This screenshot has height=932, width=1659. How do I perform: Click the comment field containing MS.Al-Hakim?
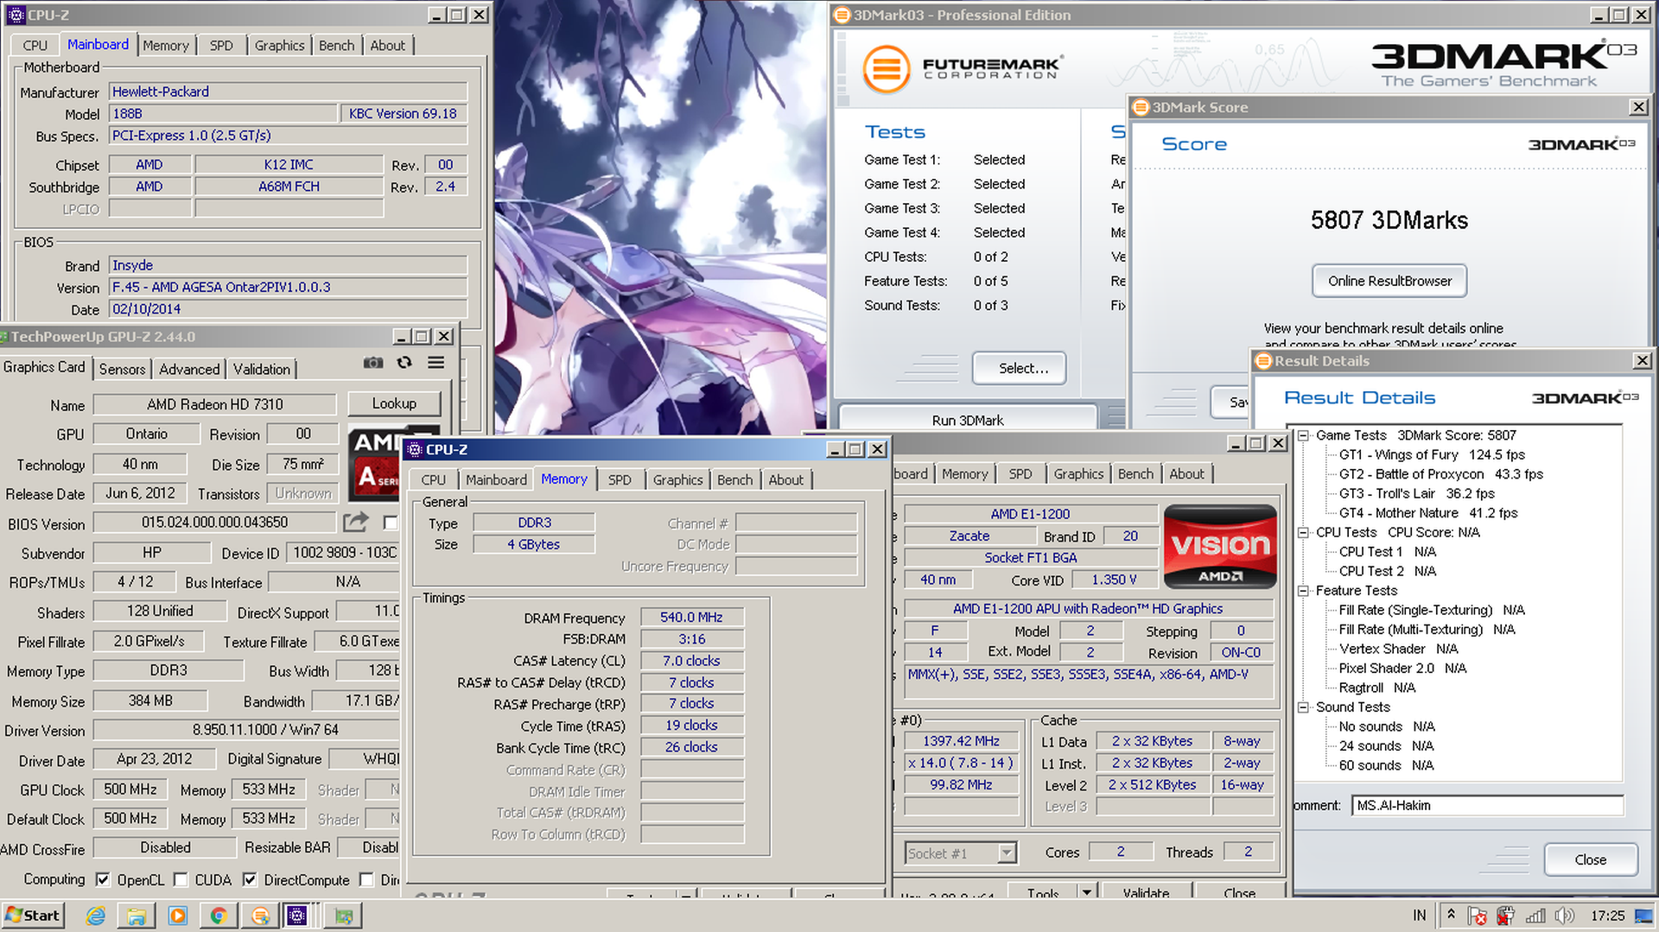click(1487, 805)
